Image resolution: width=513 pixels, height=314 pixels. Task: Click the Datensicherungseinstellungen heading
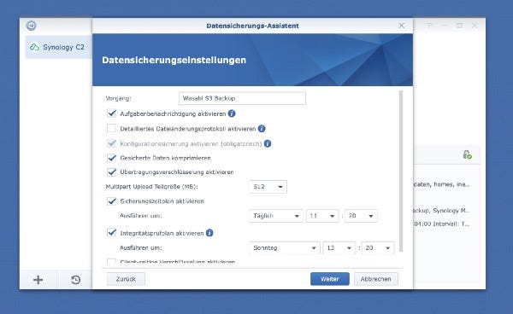click(174, 60)
